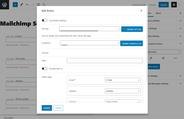Screen dimensions: 184x119
Task: Click the New Action button
Action: (x=154, y=67)
